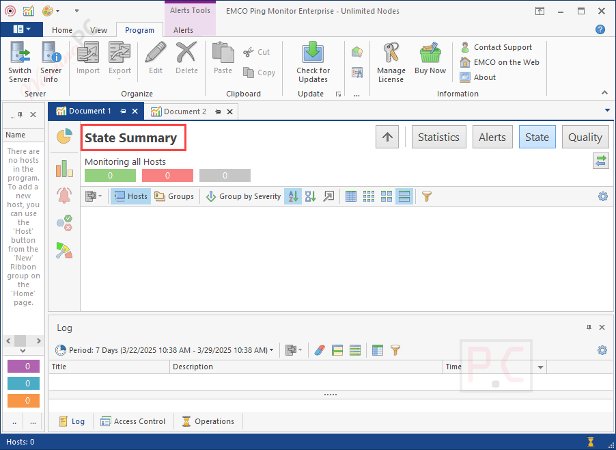Click the purple counter box in left panel
The width and height of the screenshot is (616, 450).
pos(24,366)
